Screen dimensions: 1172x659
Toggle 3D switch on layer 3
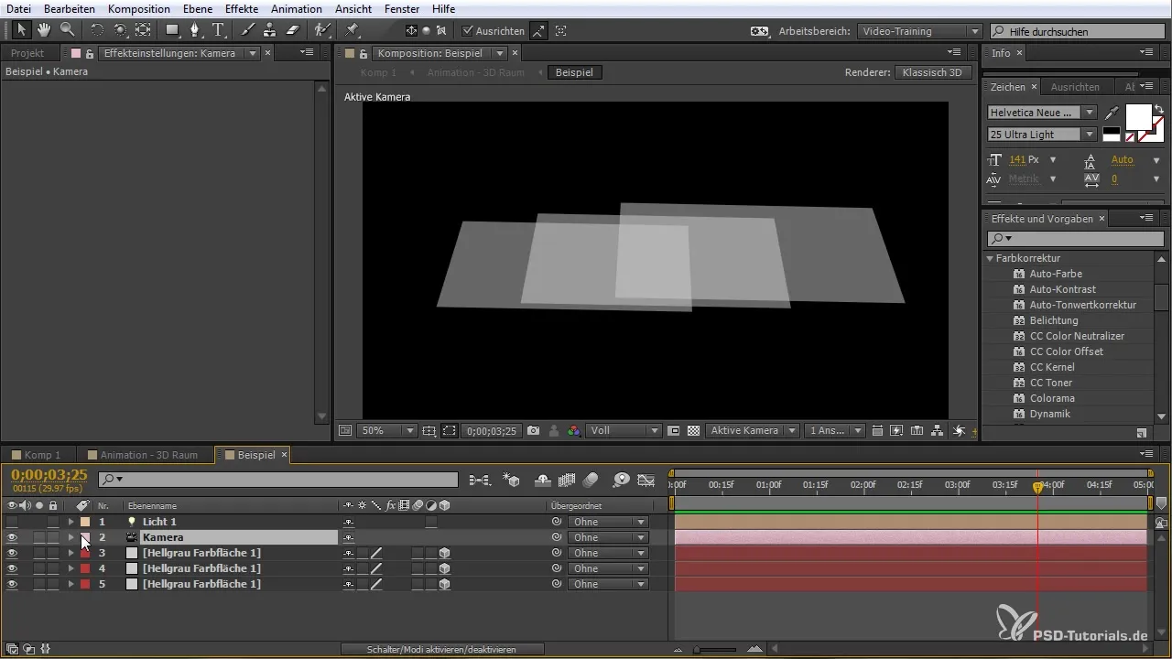(x=444, y=553)
